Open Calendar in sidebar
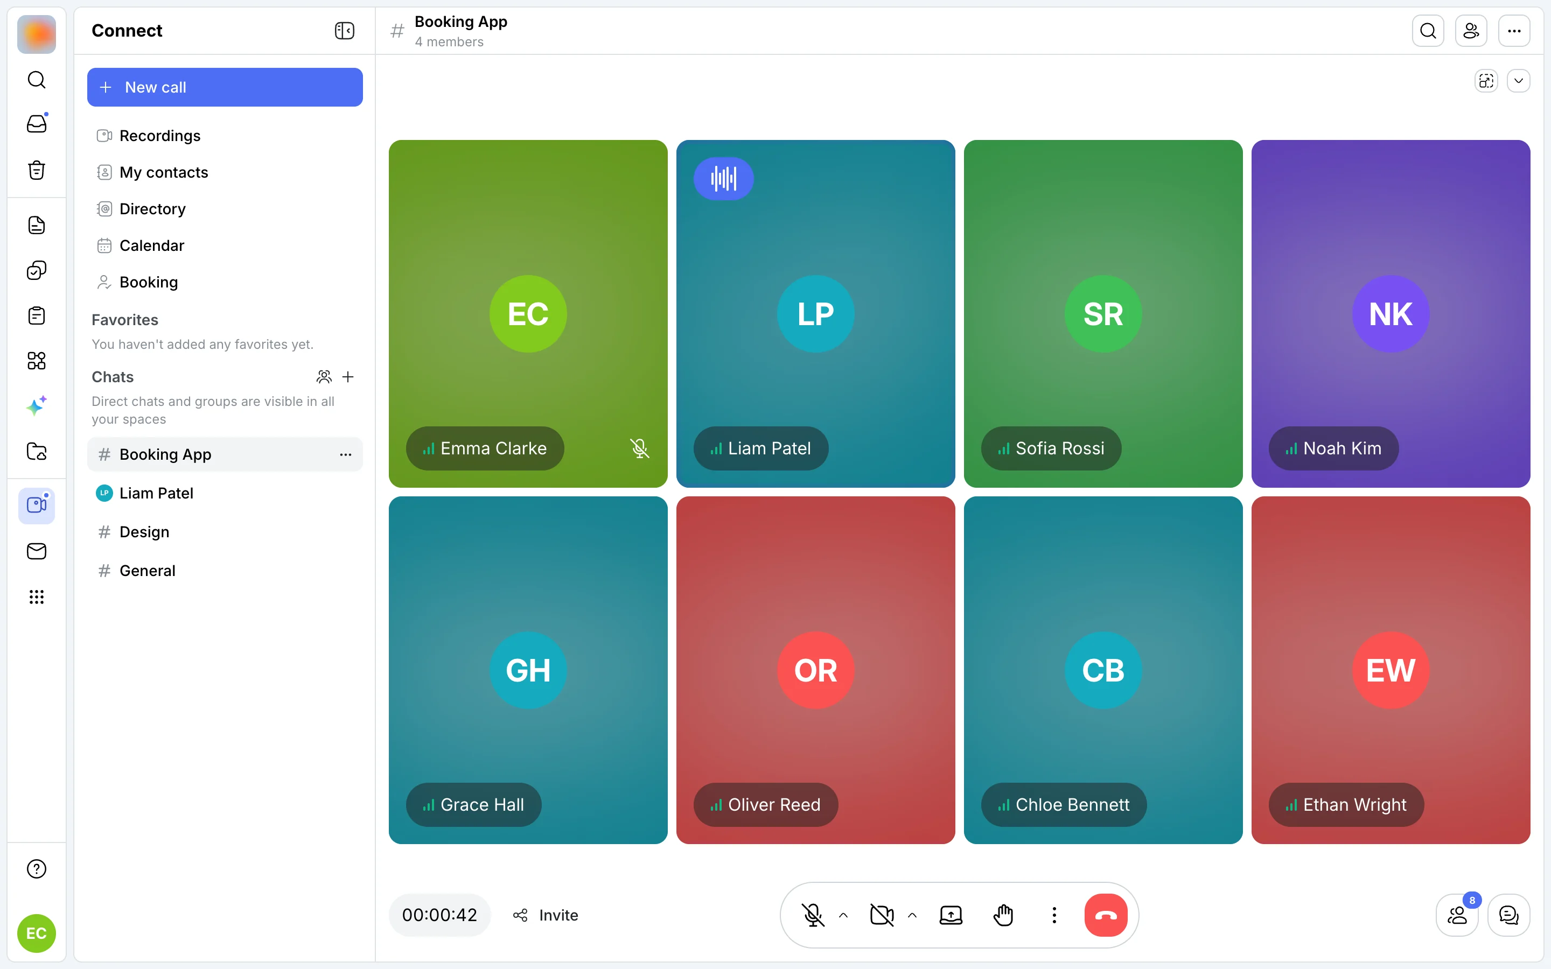 [x=225, y=245]
